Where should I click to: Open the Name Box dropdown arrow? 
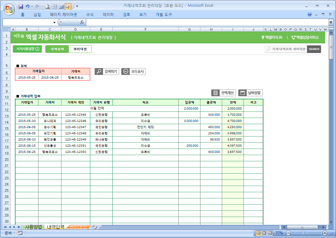tap(54, 22)
